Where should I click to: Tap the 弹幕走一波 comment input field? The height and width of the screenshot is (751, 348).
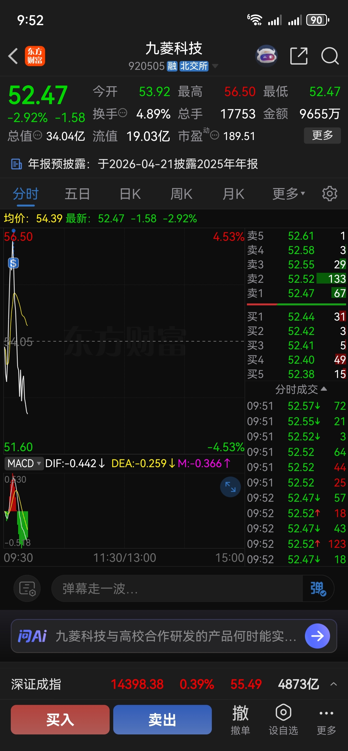(x=177, y=588)
